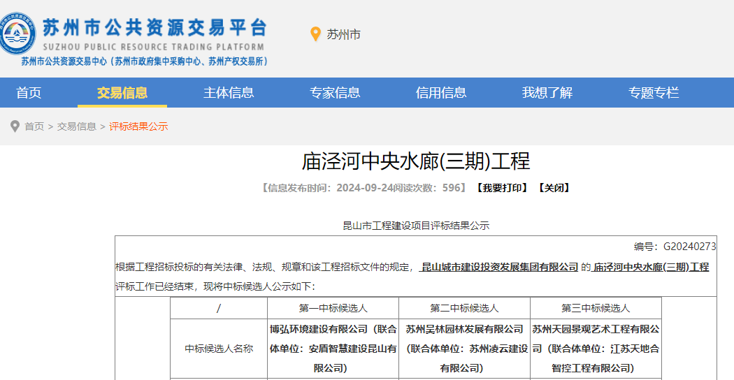Viewport: 734px width, 380px height.
Task: Select the 苏州市 city selector text
Action: tap(343, 34)
